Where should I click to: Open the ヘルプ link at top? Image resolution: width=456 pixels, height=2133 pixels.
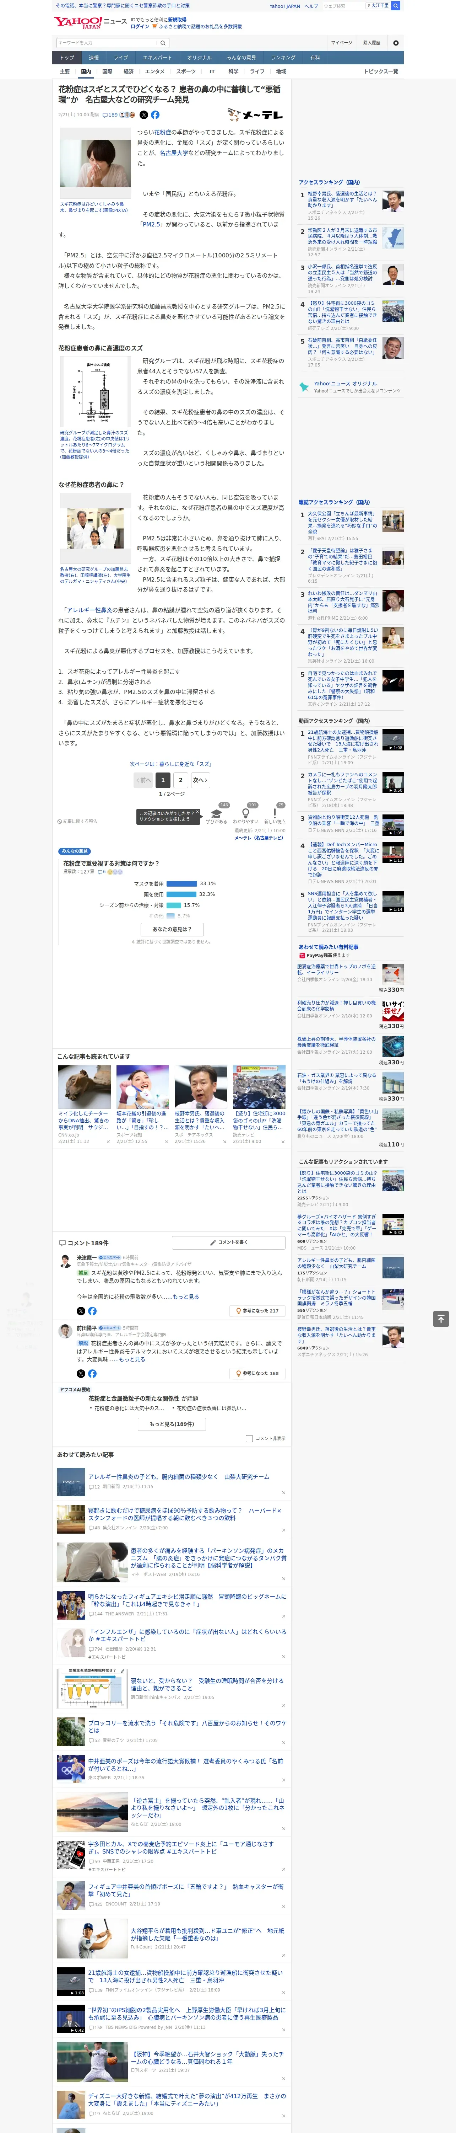click(x=310, y=6)
